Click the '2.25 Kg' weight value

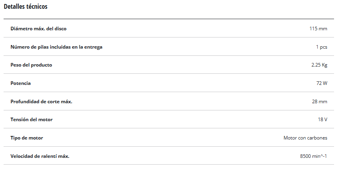(319, 65)
